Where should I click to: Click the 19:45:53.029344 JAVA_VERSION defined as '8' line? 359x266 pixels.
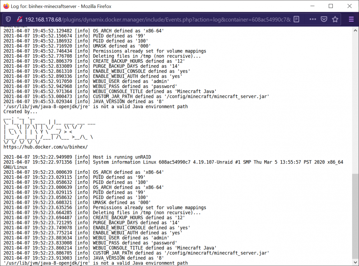coord(84,102)
